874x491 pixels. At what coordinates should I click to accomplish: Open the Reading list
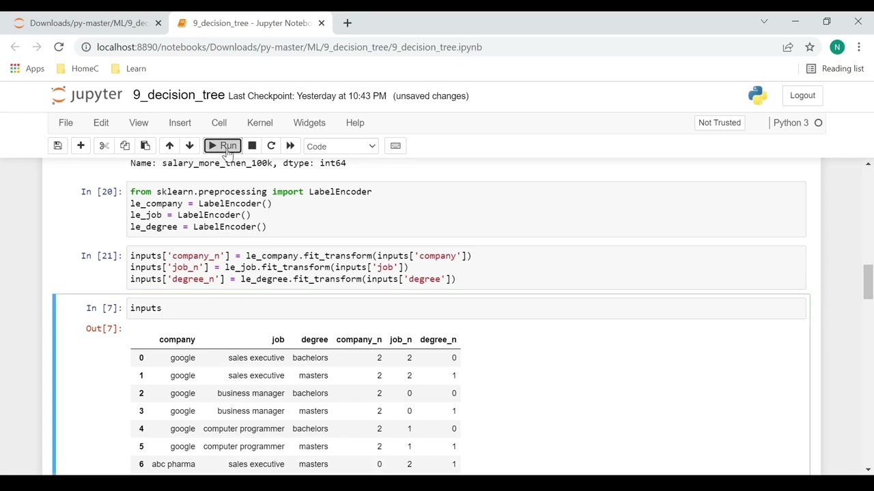(x=834, y=69)
